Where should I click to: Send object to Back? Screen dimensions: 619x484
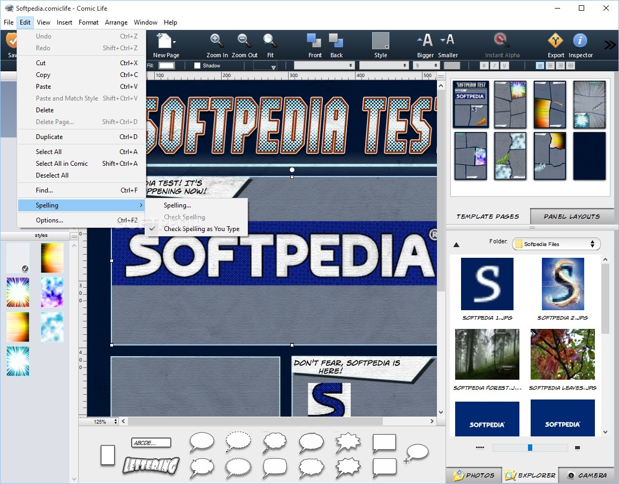coord(336,40)
